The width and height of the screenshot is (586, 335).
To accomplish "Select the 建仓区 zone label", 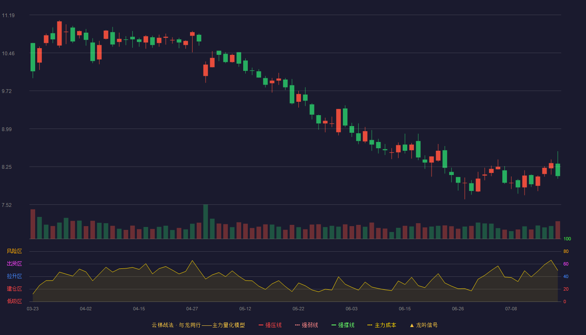I will click(x=14, y=289).
